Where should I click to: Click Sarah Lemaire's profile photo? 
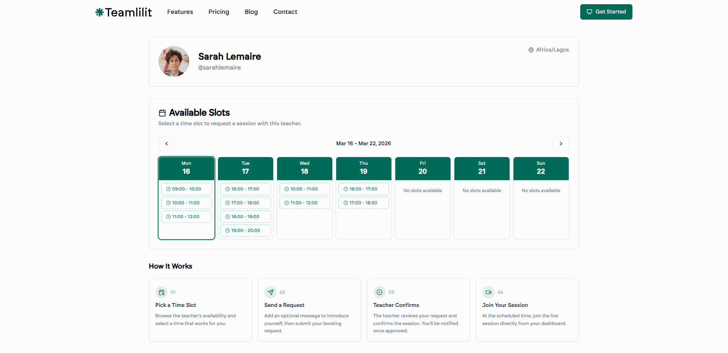pyautogui.click(x=174, y=61)
